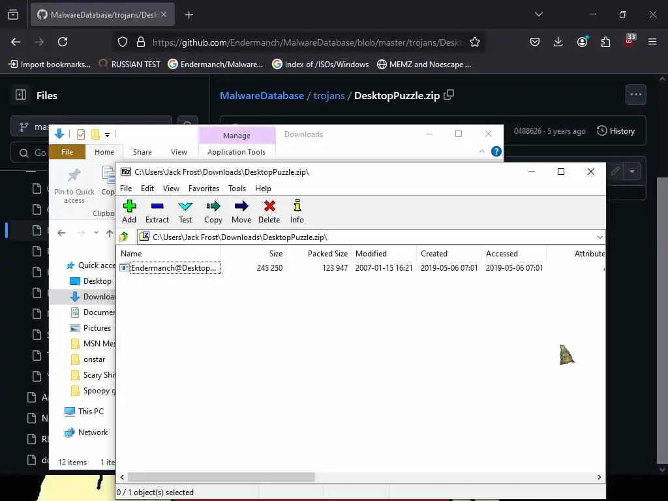
Task: Go back in the browser
Action: [x=16, y=42]
